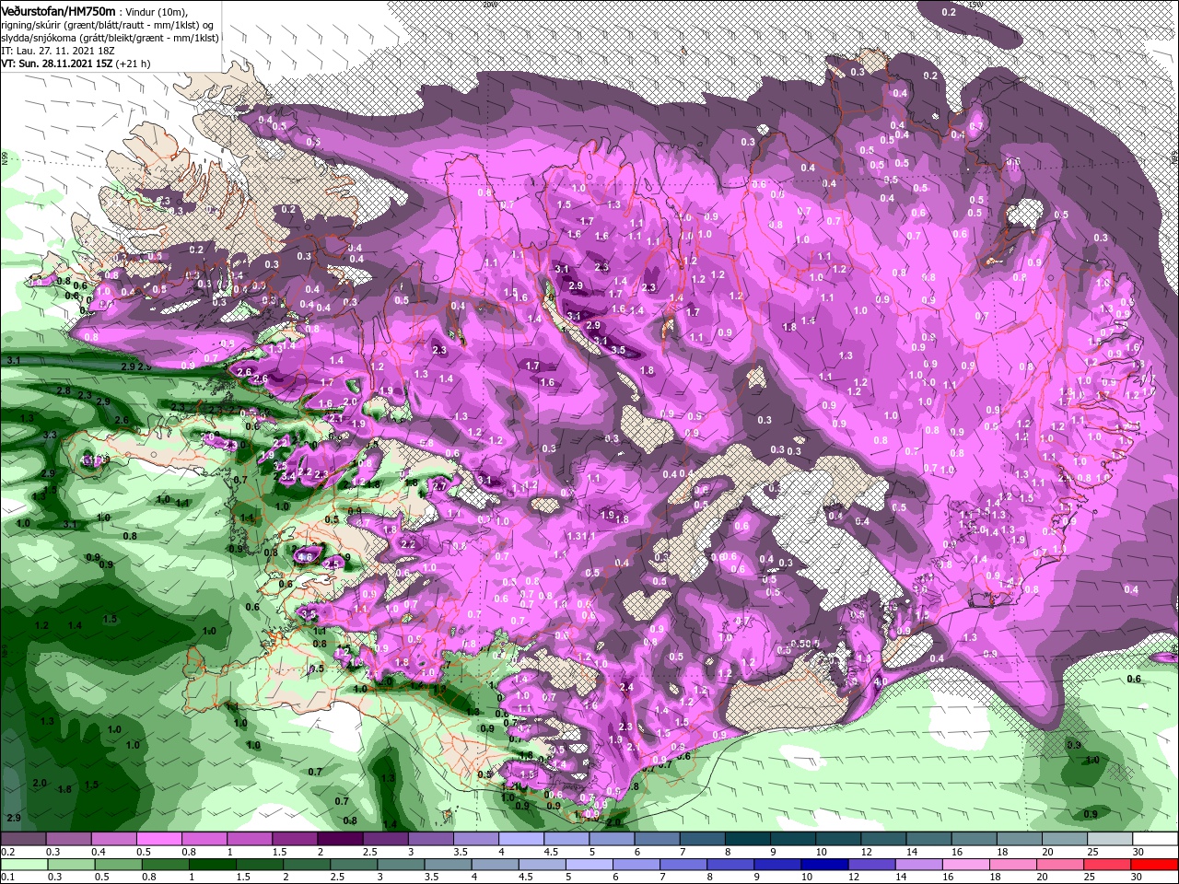Click the royal blue 9 rain legend swatch
The image size is (1179, 884).
(777, 866)
